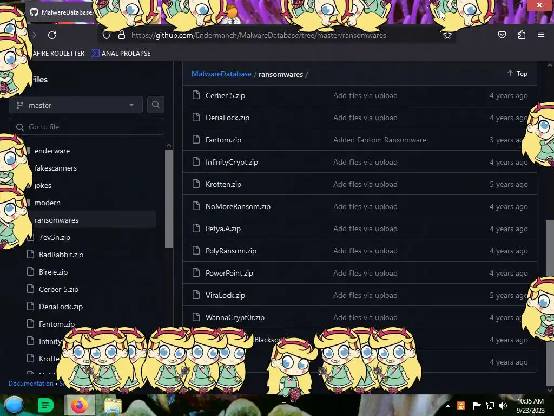Select the fakescanners folder in tree
This screenshot has width=554, height=416.
[x=56, y=168]
